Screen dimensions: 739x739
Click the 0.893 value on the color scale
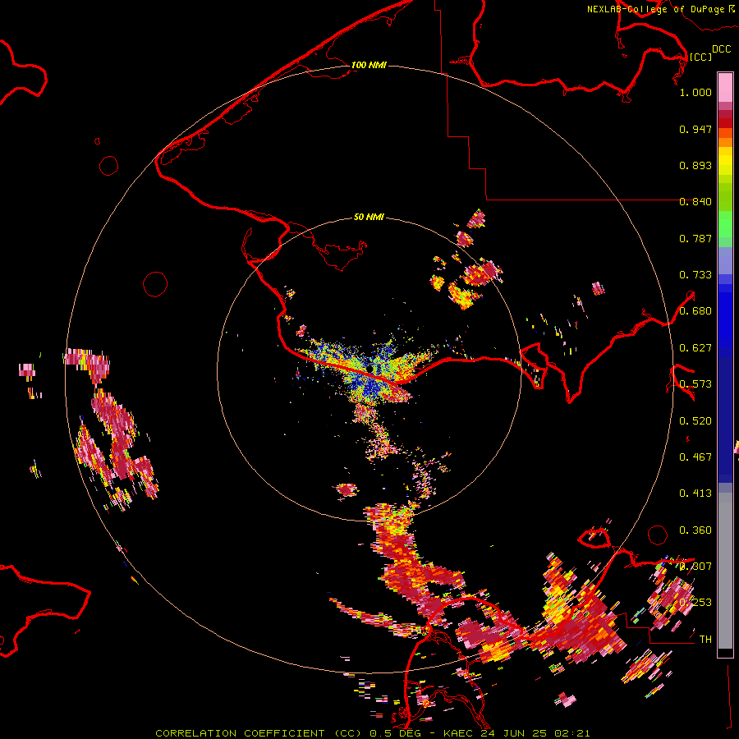[x=695, y=165]
